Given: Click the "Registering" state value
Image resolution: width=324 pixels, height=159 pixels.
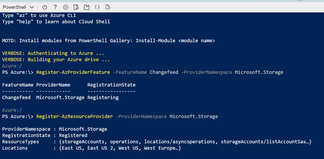Looking at the screenshot, I should point(103,97).
